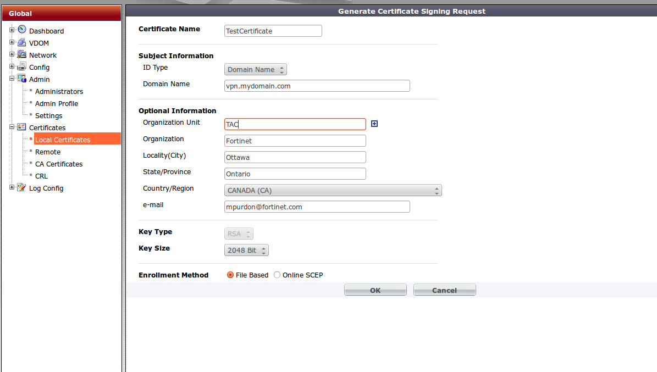Viewport: 657px width, 372px height.
Task: Click the Admin section label
Action: tap(40, 80)
